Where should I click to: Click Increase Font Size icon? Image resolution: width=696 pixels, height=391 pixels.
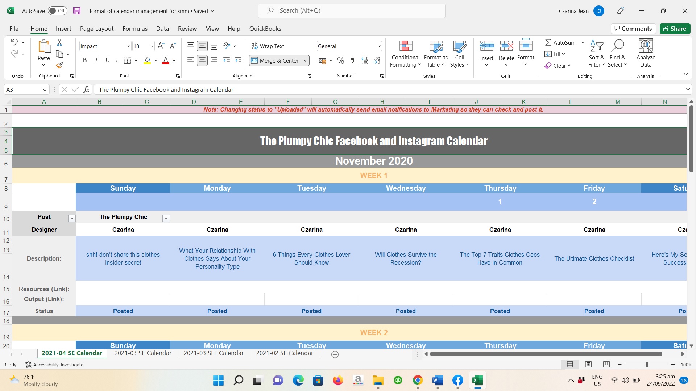click(161, 46)
